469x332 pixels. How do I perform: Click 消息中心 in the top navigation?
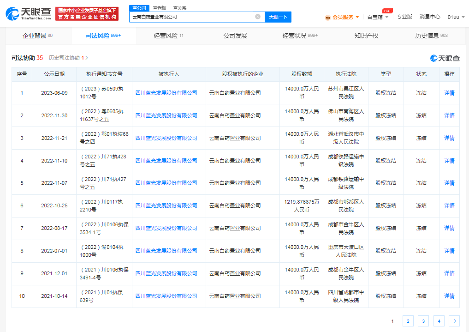pos(430,16)
